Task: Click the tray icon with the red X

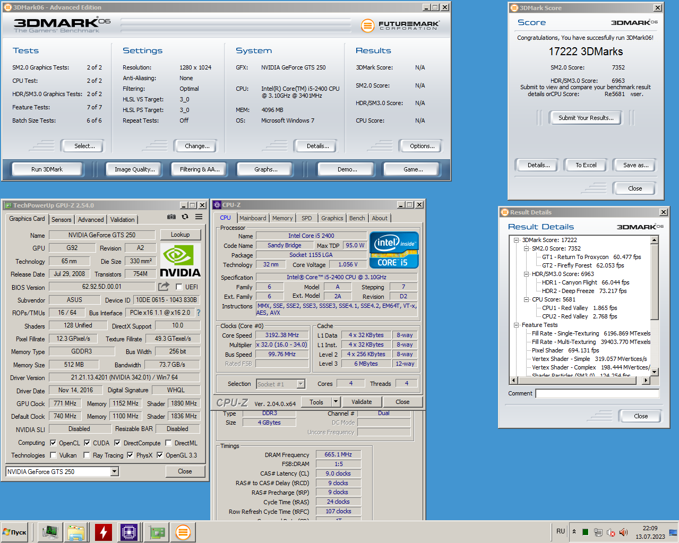Action: [x=611, y=532]
